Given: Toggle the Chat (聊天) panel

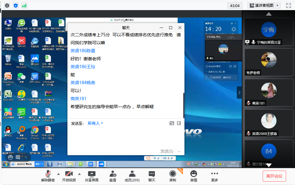Looking at the screenshot, I should 152,176.
